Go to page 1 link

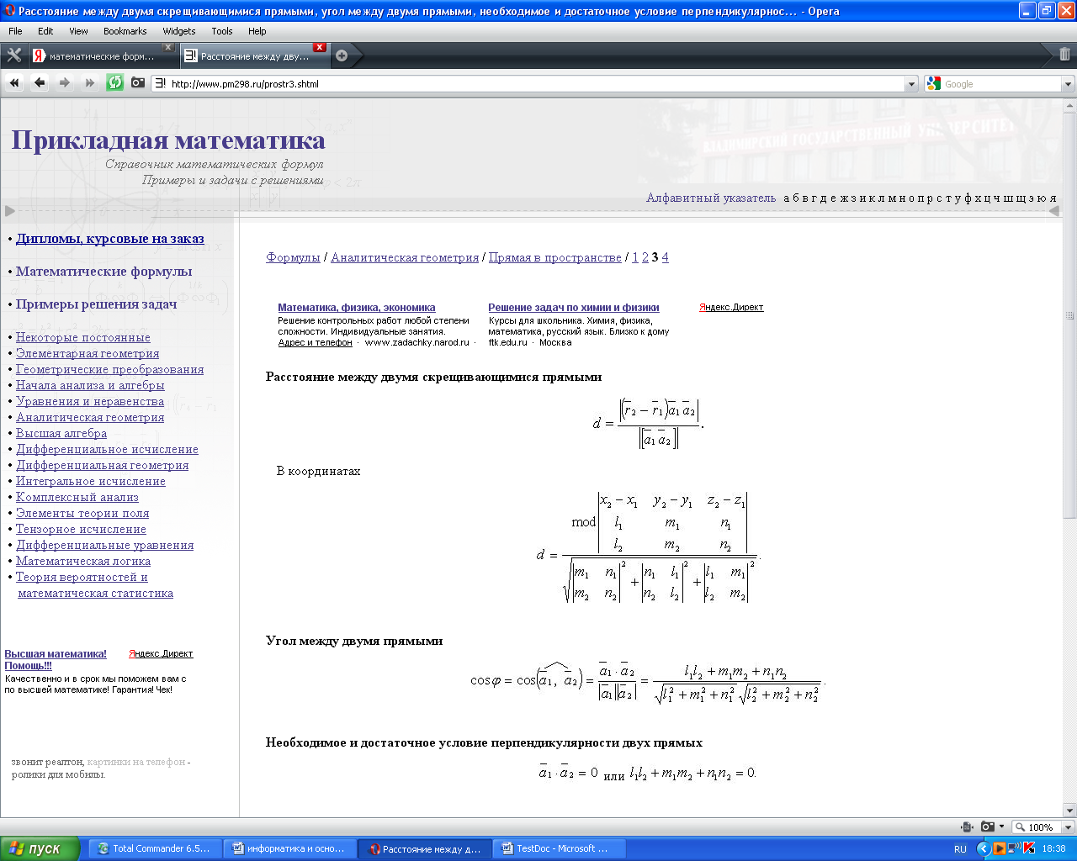pos(635,258)
